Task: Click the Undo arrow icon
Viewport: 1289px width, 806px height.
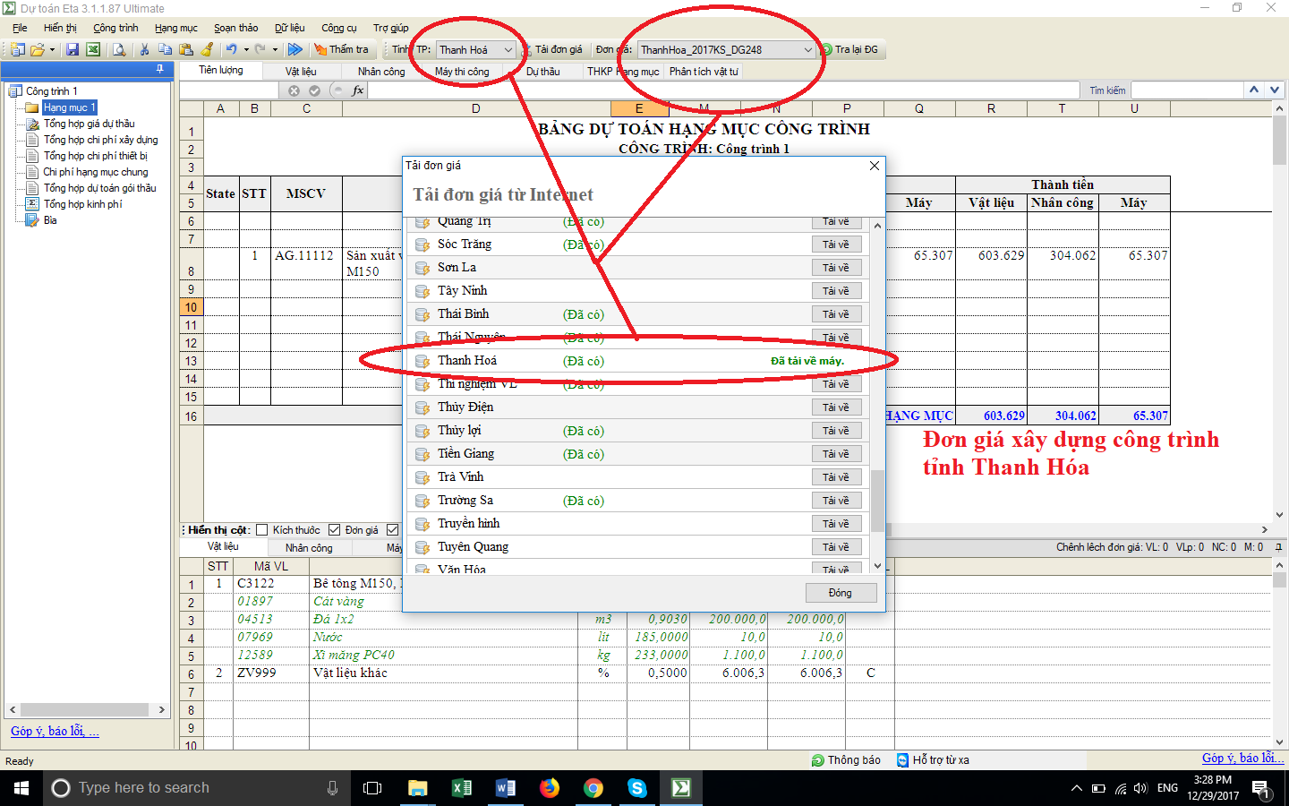Action: 231,50
